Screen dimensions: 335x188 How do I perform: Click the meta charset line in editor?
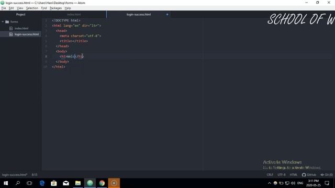pos(80,36)
